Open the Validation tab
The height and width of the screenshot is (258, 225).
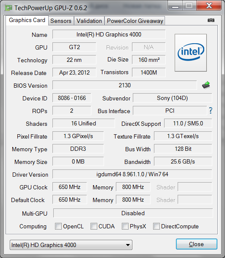(x=89, y=21)
